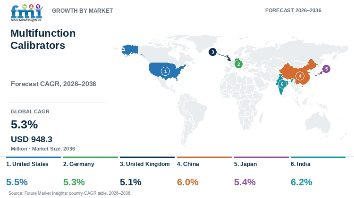Click the 'Multifunction Calibrators' title
The image size is (354, 198).
click(x=43, y=40)
